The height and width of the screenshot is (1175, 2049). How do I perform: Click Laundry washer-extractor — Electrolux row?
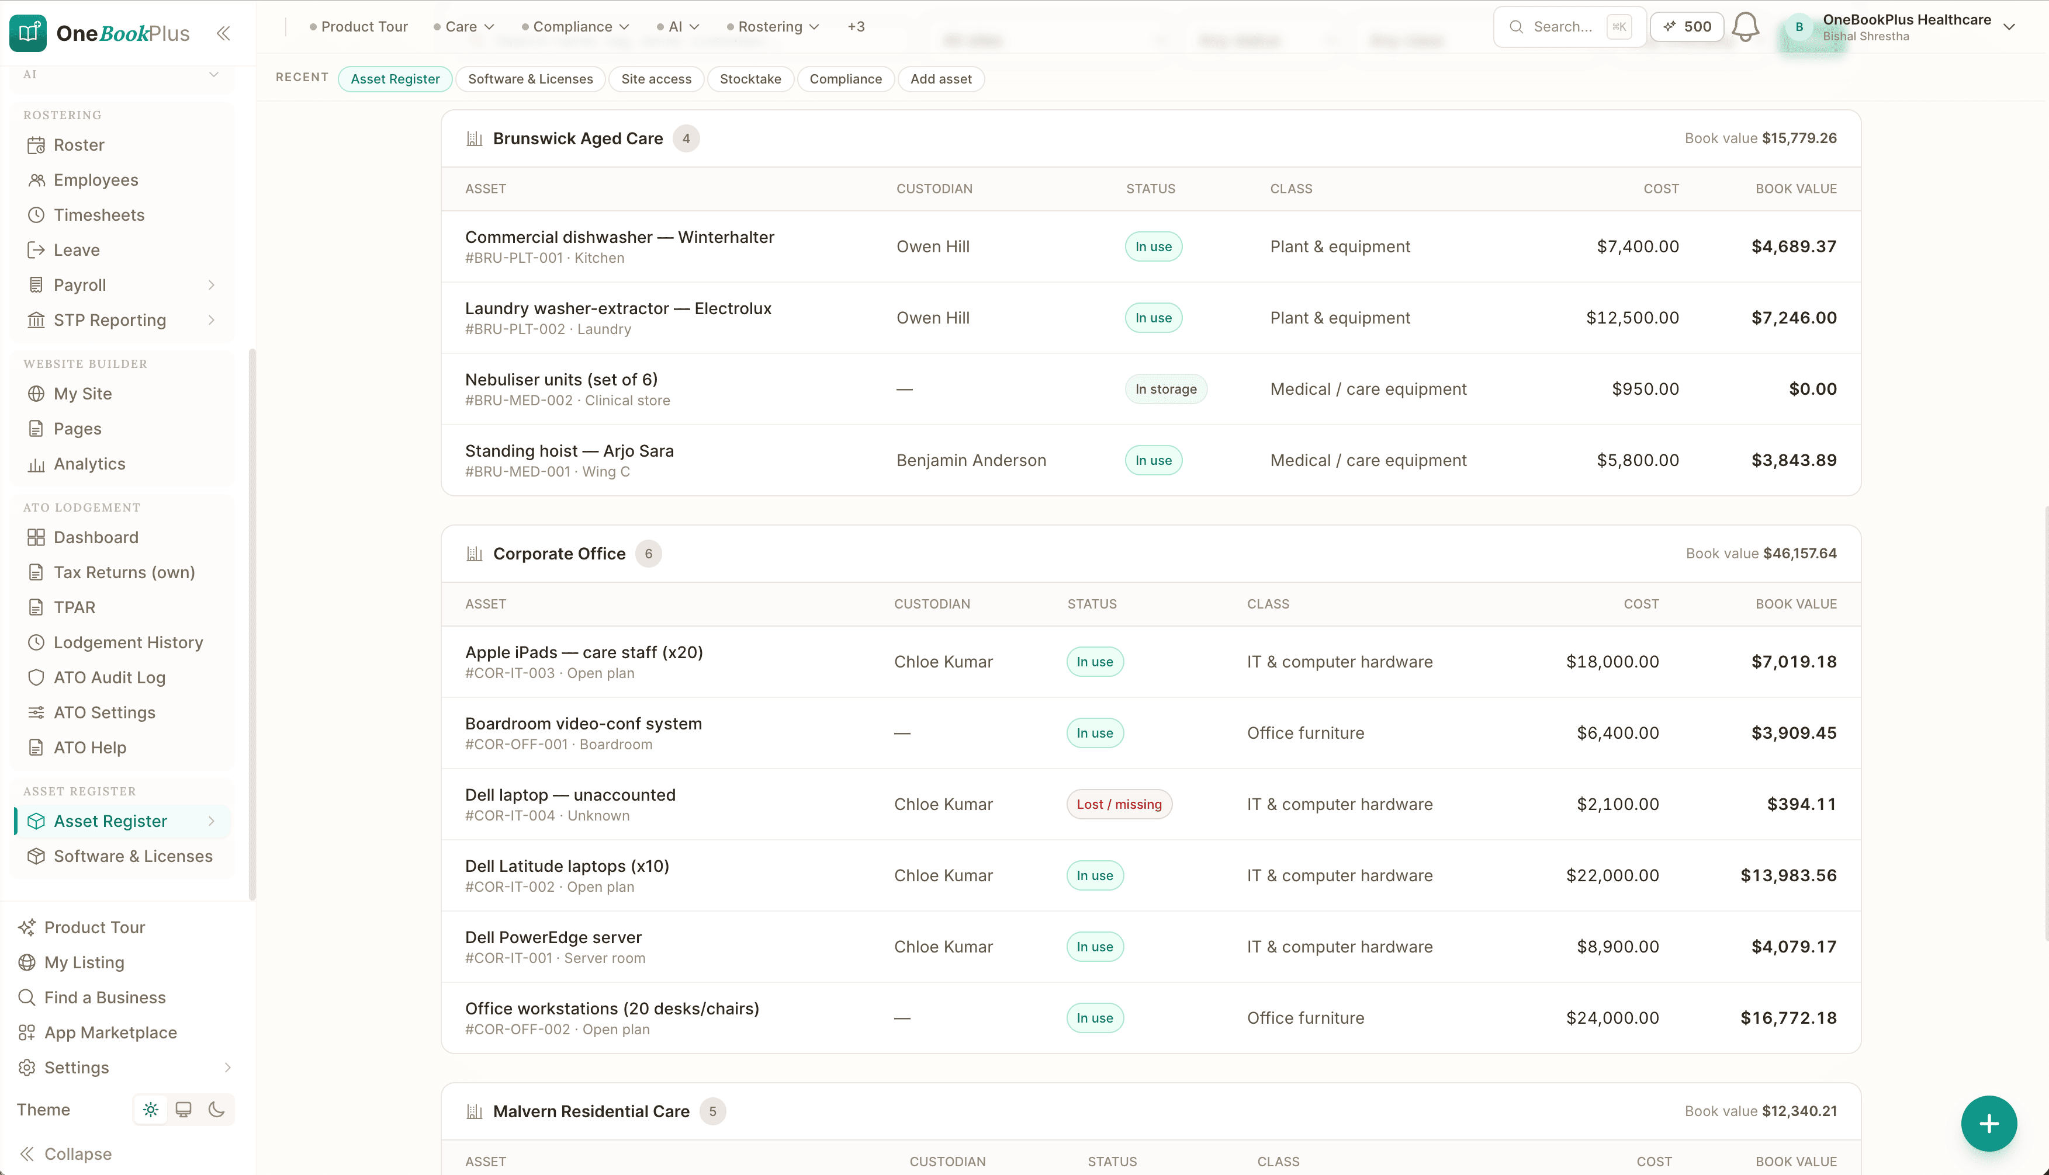1150,318
